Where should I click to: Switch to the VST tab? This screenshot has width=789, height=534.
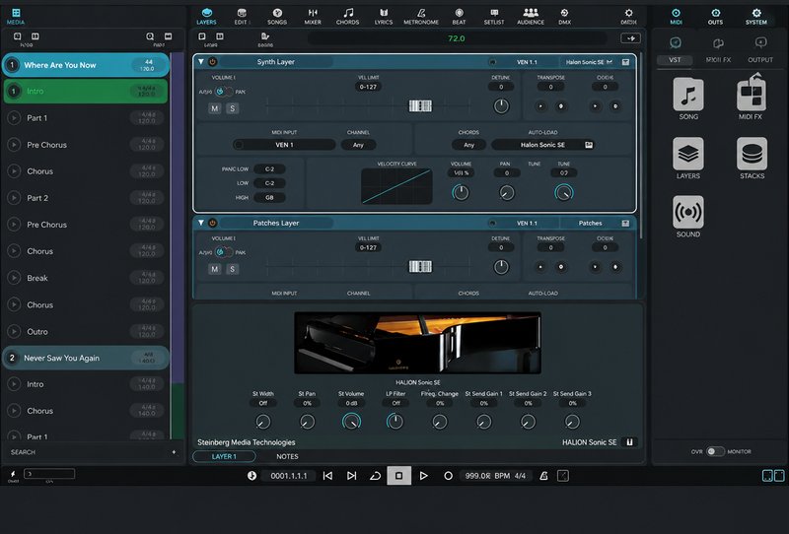point(675,60)
